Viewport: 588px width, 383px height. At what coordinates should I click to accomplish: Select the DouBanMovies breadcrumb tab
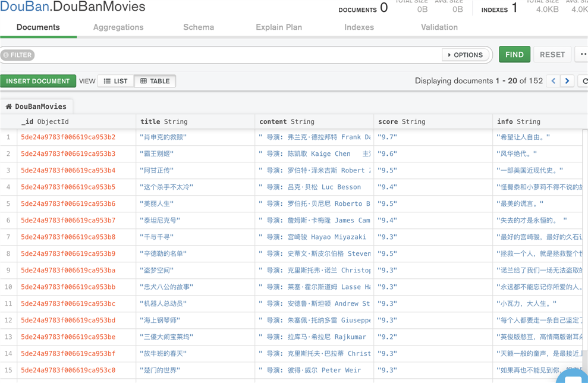coord(37,106)
